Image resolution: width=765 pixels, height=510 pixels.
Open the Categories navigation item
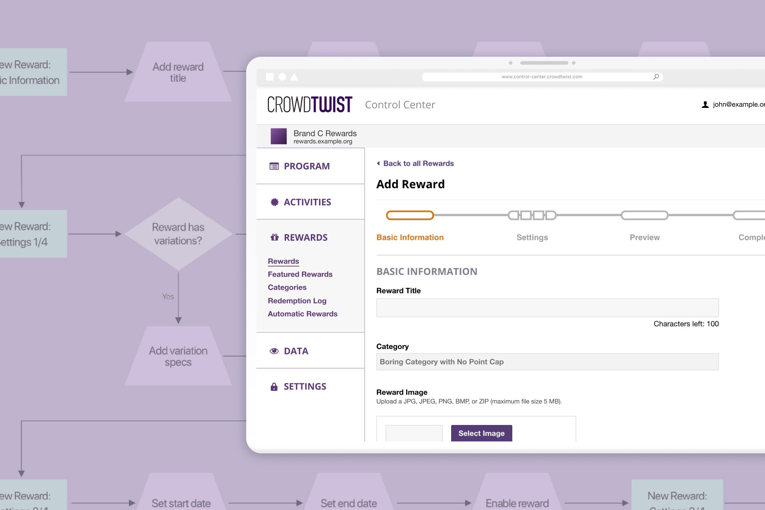point(287,287)
